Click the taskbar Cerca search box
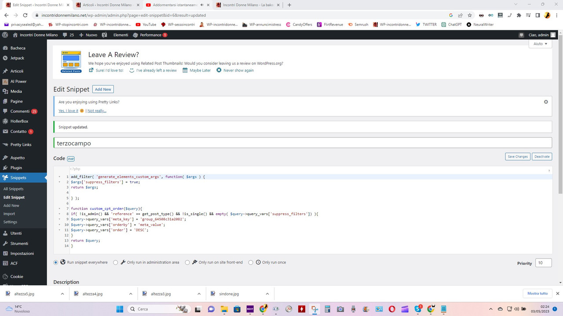 158,309
